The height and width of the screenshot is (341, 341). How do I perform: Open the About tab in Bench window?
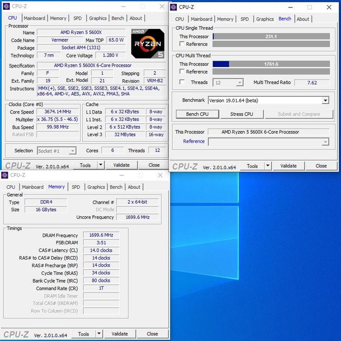(x=303, y=19)
